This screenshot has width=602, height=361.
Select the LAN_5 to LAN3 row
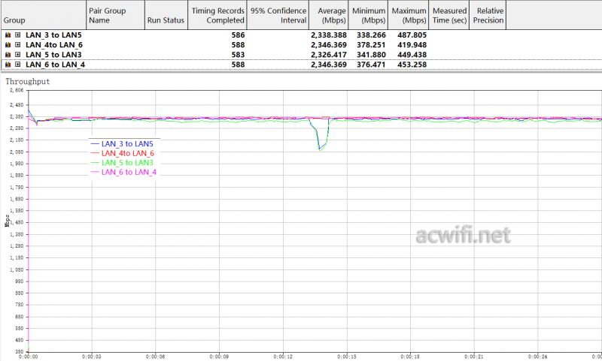point(53,55)
